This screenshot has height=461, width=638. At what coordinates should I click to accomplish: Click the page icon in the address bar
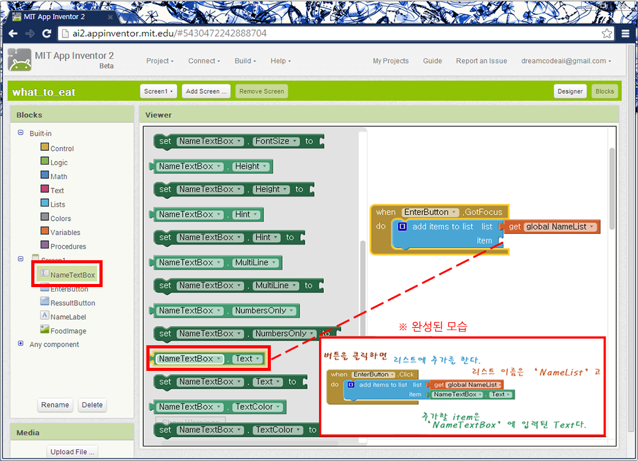click(64, 33)
